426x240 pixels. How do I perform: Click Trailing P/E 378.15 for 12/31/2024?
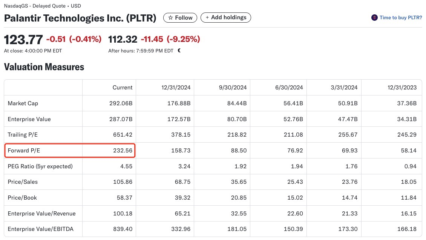pos(181,135)
